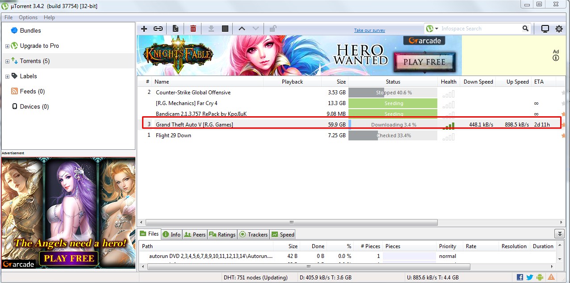Toggle the padlock icon in the toolbar

(x=272, y=28)
